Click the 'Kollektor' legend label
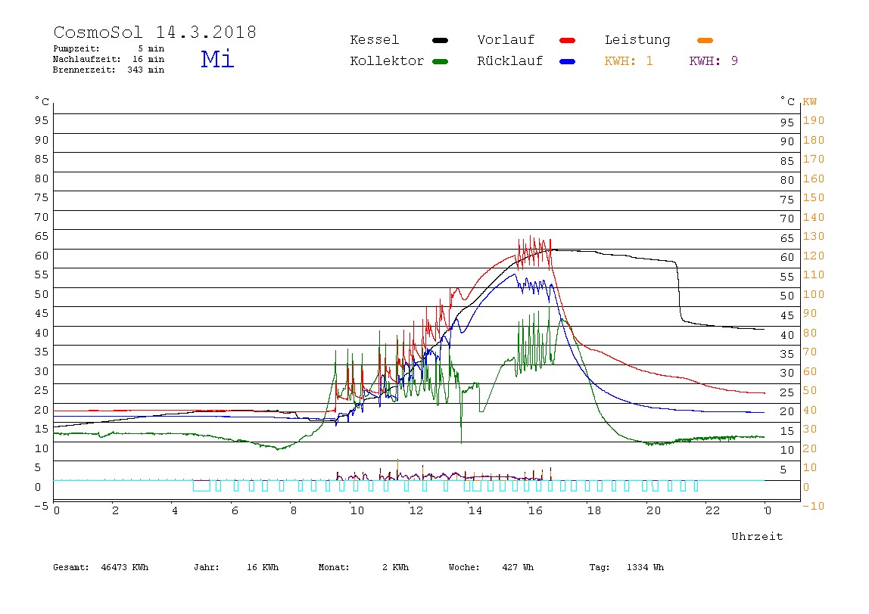 [x=387, y=61]
